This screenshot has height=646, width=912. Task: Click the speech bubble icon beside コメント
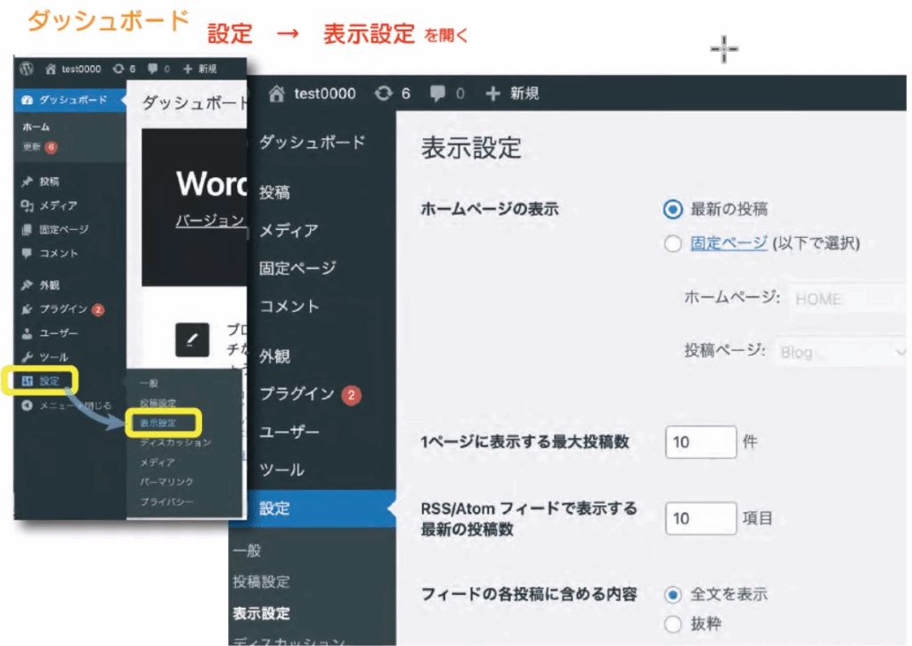(x=27, y=253)
